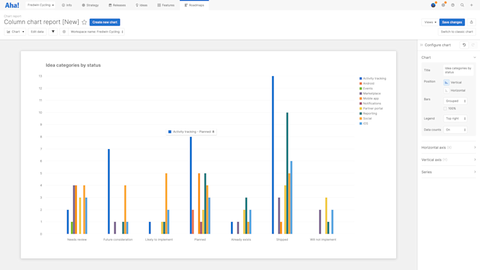This screenshot has width=480, height=270.
Task: Click the Planned Activity tracking bar
Action: pyautogui.click(x=191, y=186)
